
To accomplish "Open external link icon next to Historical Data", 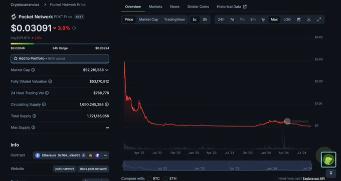I will pos(245,6).
